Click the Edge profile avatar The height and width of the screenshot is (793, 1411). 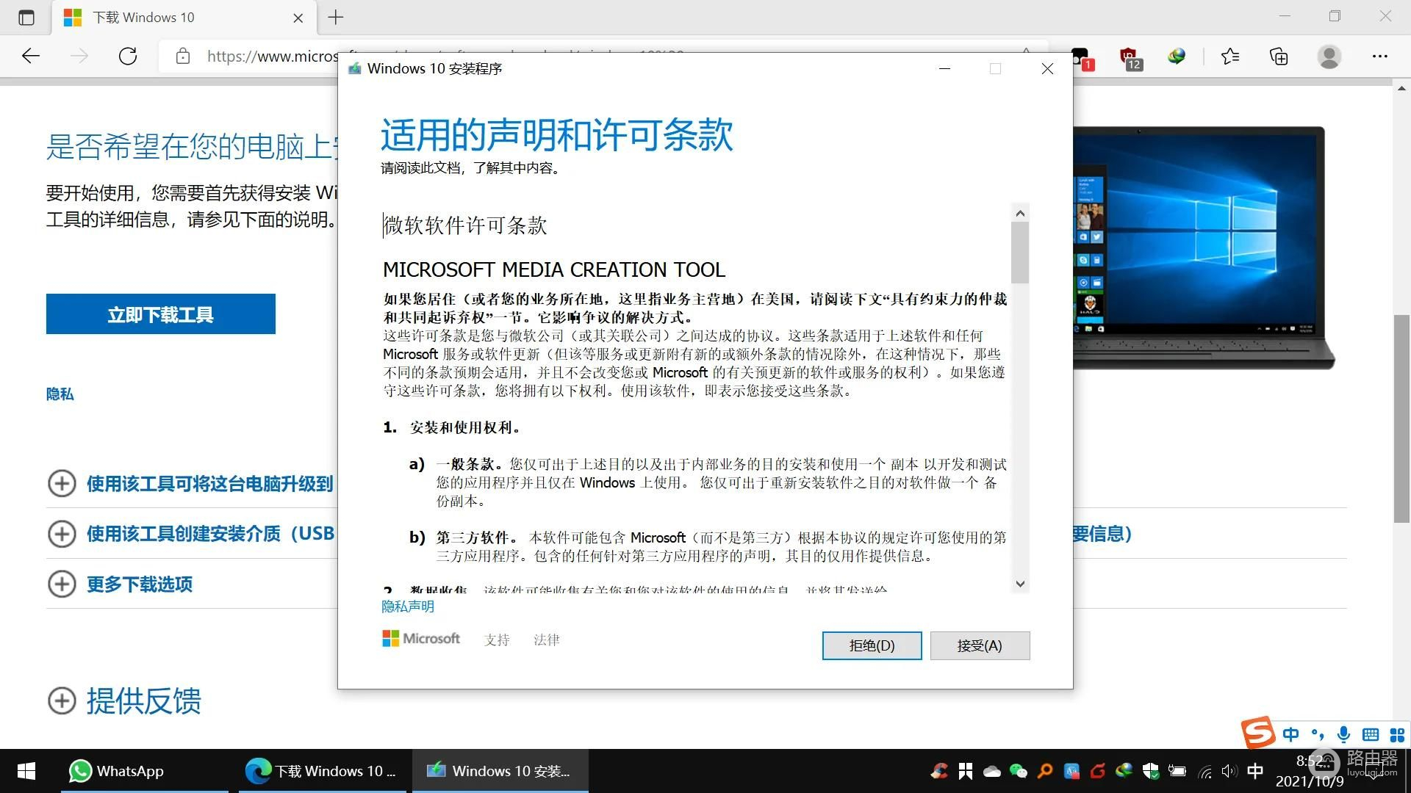tap(1329, 57)
